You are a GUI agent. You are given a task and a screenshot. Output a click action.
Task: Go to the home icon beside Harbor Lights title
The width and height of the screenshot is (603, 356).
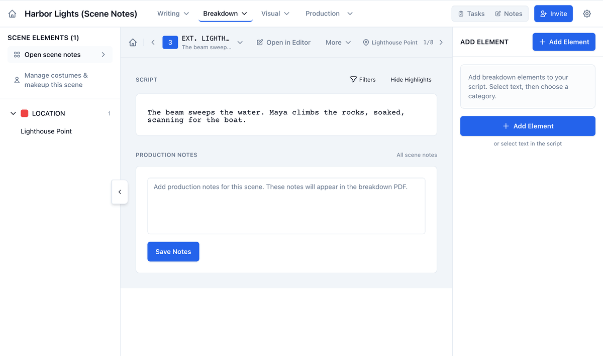[13, 14]
